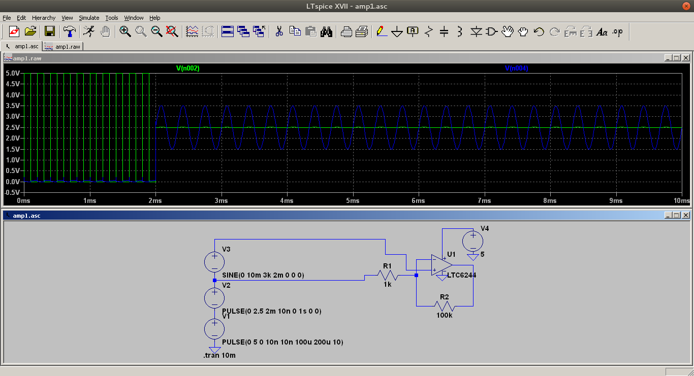The width and height of the screenshot is (694, 376).
Task: Click the copy icon
Action: 295,31
